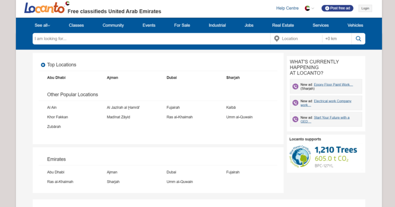395x207 pixels.
Task: Open the Epoxy Floor Paint Work ad link
Action: [x=333, y=85]
